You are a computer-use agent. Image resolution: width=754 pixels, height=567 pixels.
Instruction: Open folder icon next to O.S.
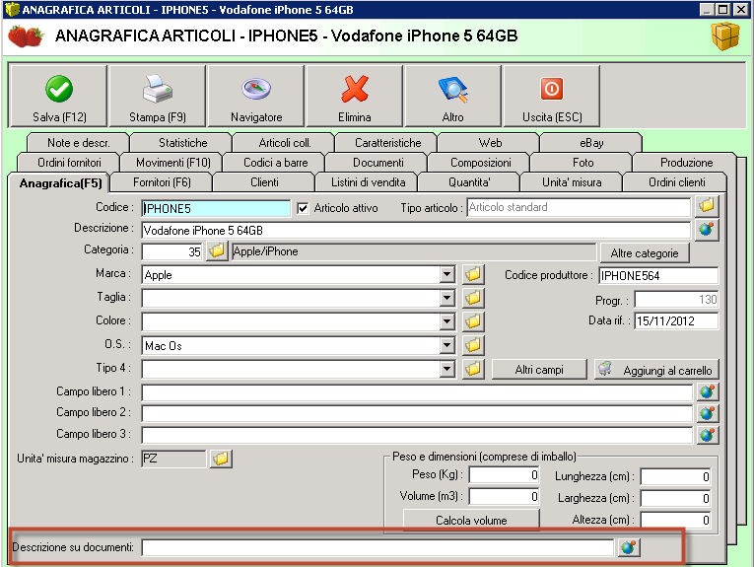473,344
